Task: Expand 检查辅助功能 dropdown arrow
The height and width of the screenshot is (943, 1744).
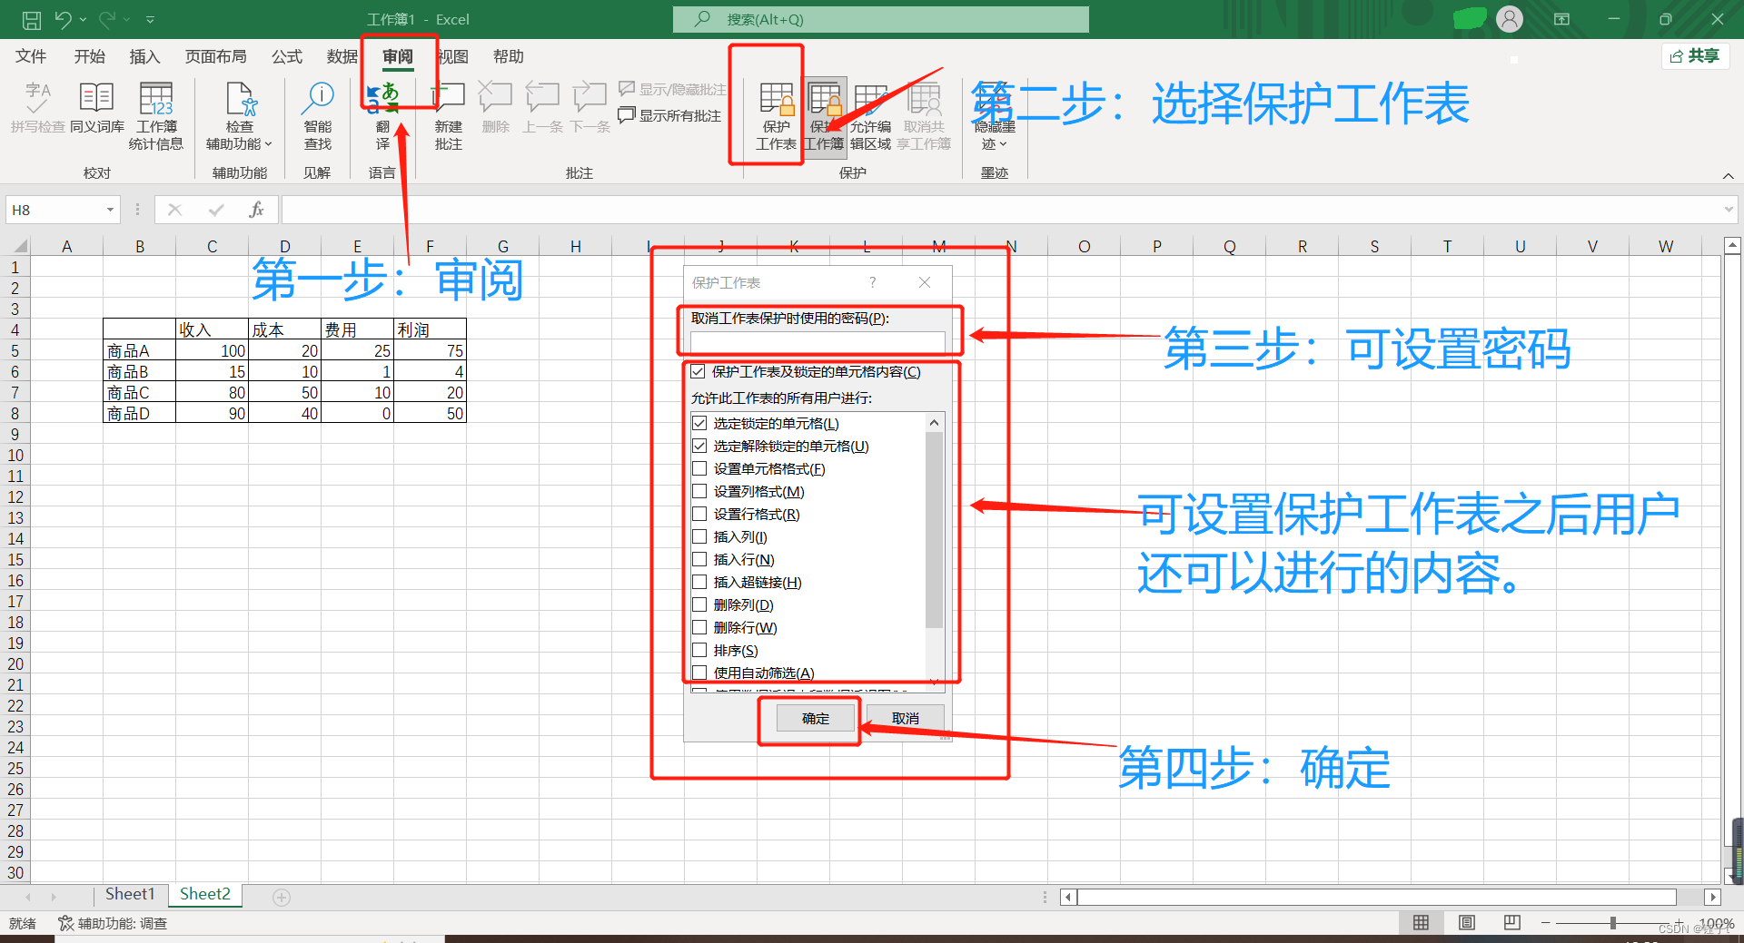Action: click(x=269, y=143)
